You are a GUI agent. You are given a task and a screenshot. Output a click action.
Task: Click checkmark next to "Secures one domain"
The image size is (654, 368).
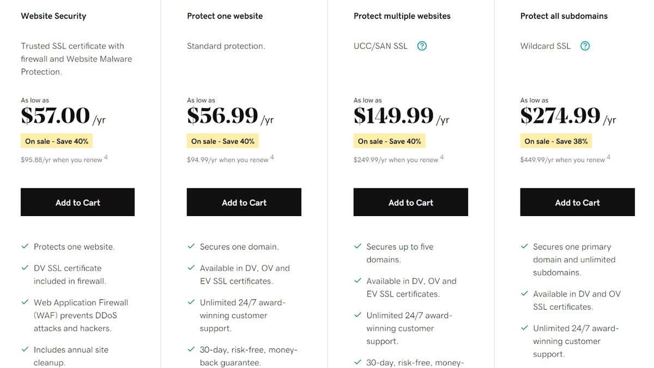coord(191,246)
